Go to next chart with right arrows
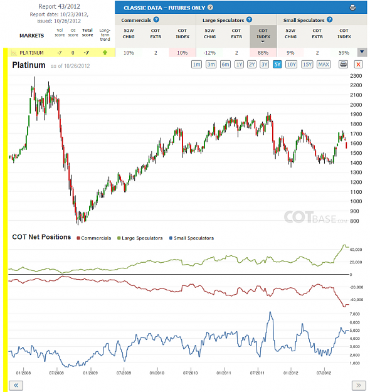The width and height of the screenshot is (370, 392). [359, 385]
